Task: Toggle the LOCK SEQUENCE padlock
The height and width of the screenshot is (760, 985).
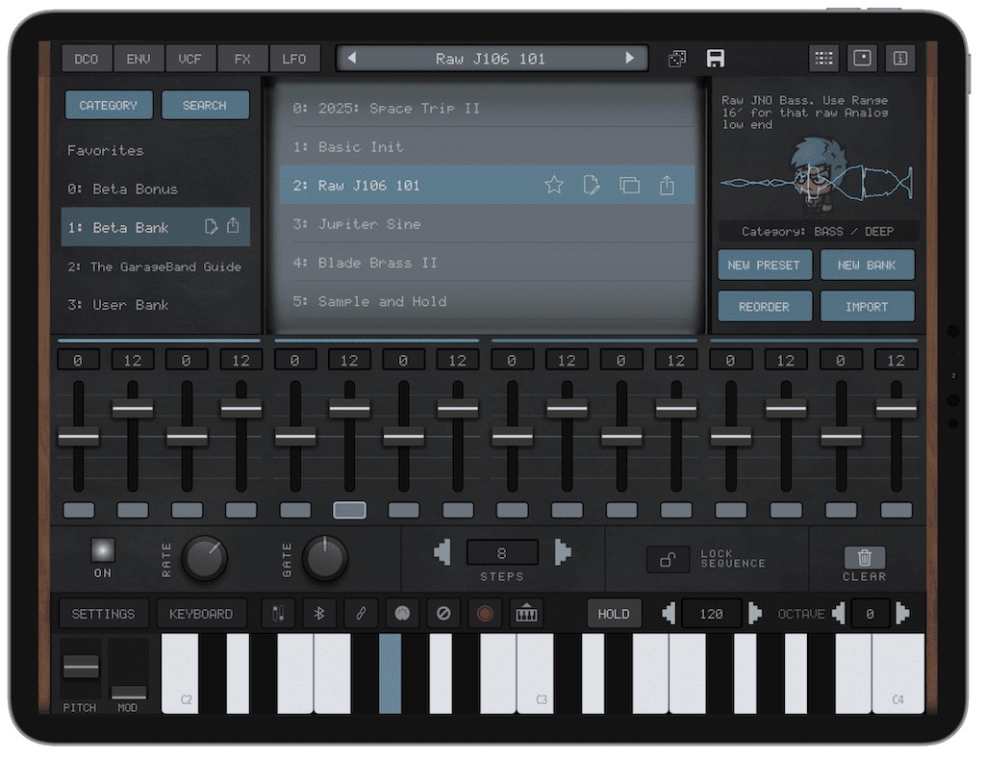Action: [668, 559]
